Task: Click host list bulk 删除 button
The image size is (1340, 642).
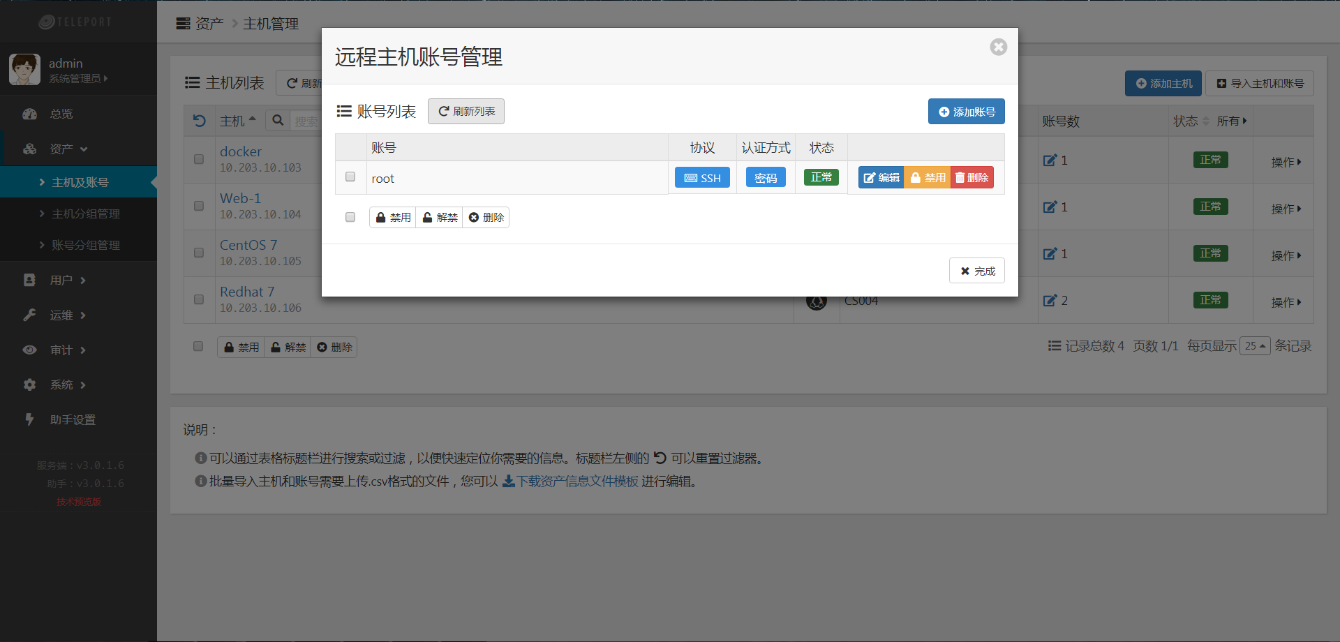Action: click(334, 348)
